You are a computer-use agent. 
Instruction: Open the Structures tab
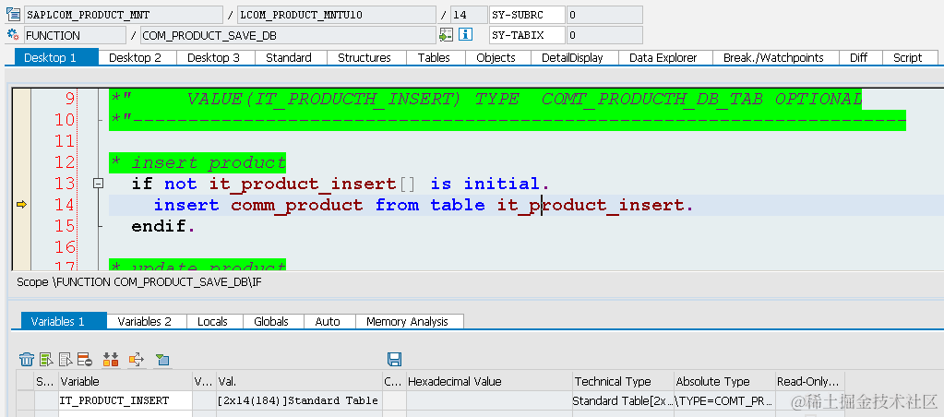point(364,58)
